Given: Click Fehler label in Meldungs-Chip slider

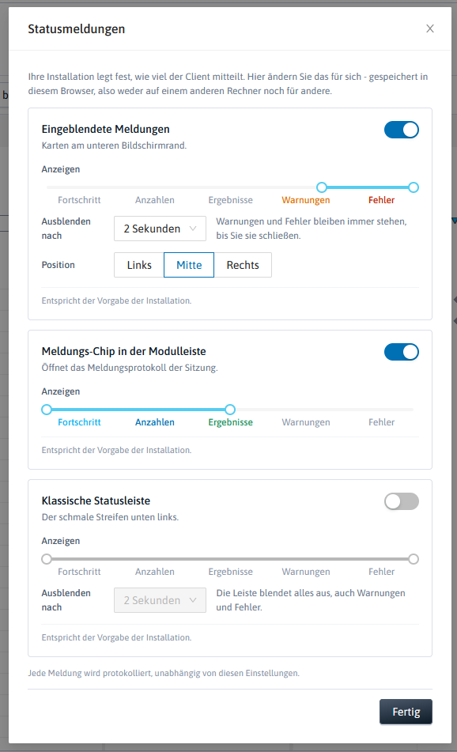Looking at the screenshot, I should pyautogui.click(x=382, y=422).
